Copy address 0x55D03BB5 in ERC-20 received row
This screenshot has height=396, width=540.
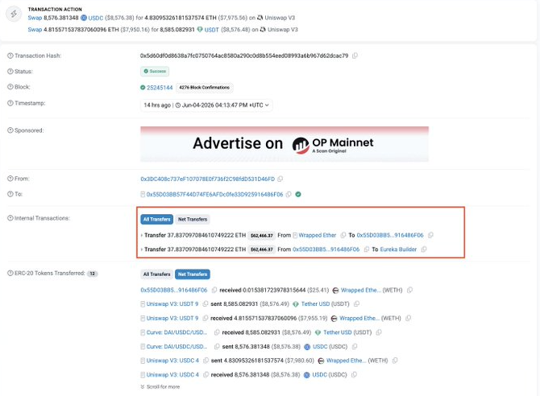(x=214, y=291)
